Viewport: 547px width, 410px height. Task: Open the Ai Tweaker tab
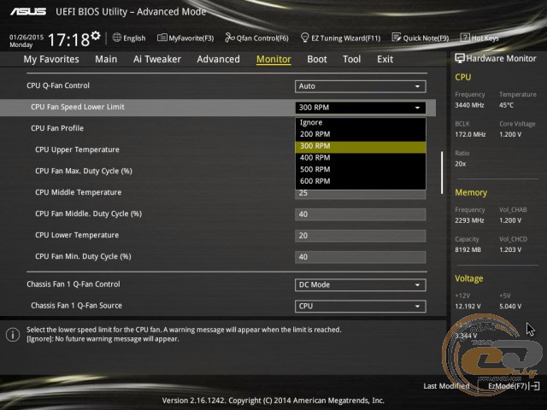[157, 59]
